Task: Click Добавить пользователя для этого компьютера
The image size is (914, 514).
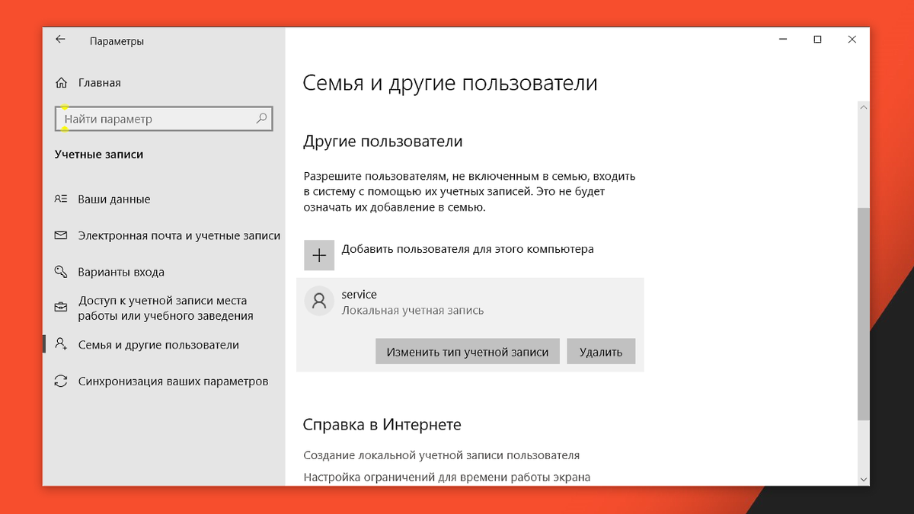Action: click(467, 249)
